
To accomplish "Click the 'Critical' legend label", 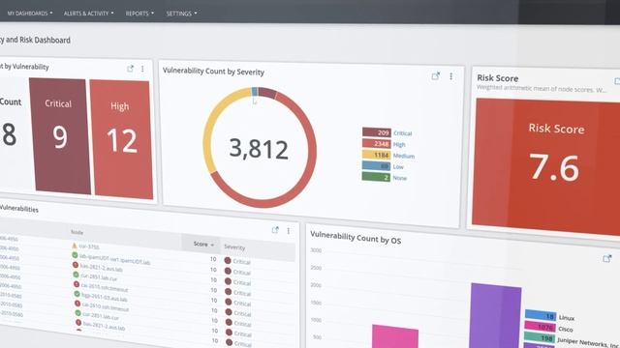I will (403, 133).
